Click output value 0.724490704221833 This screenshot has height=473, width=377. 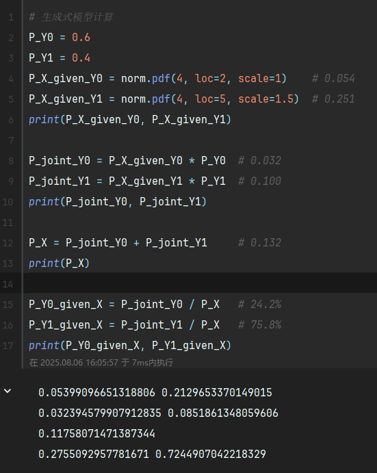tap(211, 454)
